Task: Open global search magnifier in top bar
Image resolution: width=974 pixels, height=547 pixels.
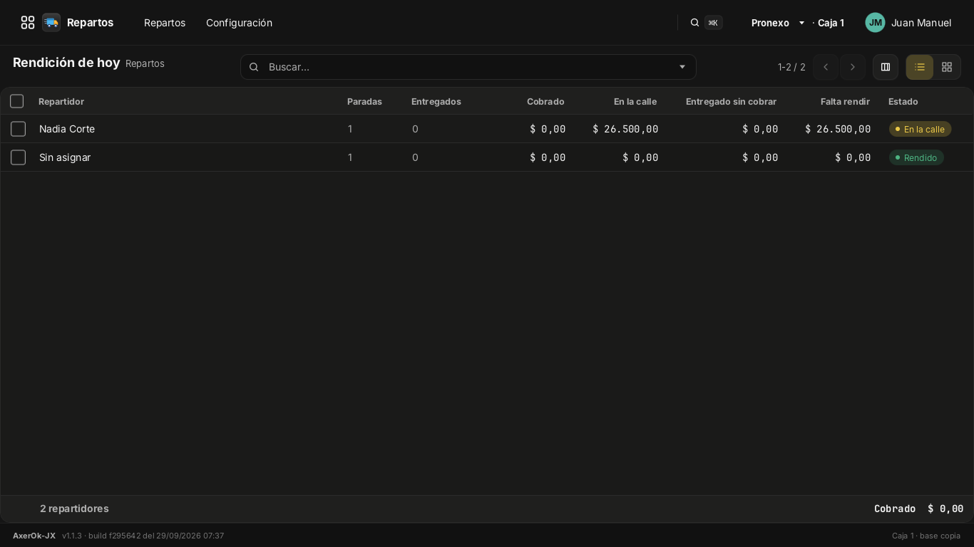Action: tap(694, 23)
